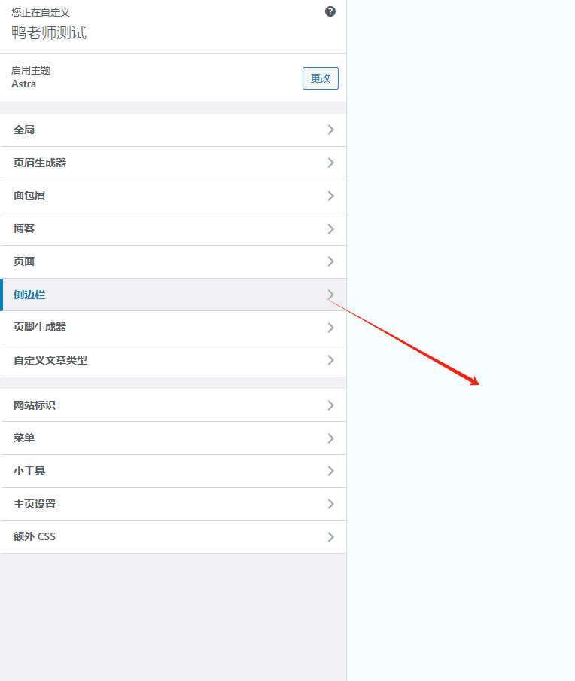The image size is (575, 681).
Task: Expand chevron on the 小工具 row
Action: pyautogui.click(x=330, y=471)
